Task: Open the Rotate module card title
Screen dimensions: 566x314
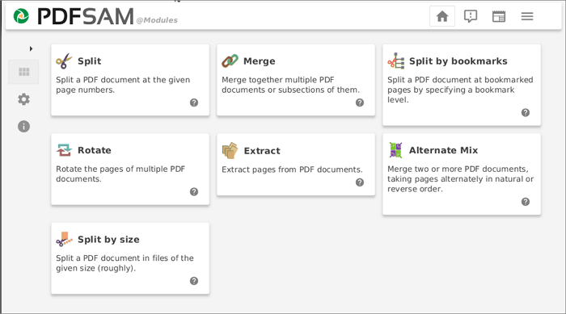Action: (x=95, y=150)
